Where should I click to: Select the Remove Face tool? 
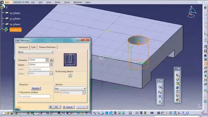[177, 100]
